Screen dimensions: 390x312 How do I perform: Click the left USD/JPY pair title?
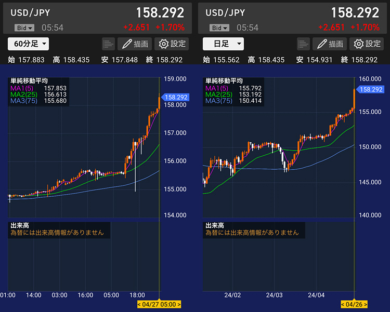point(30,12)
